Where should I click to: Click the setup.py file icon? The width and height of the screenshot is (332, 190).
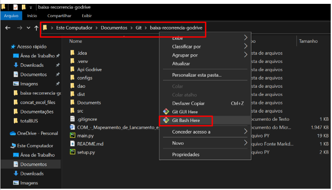pos(72,152)
